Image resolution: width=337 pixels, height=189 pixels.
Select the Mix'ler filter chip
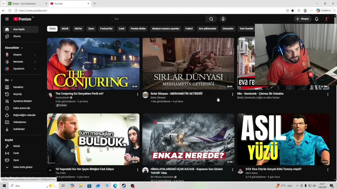click(x=78, y=29)
